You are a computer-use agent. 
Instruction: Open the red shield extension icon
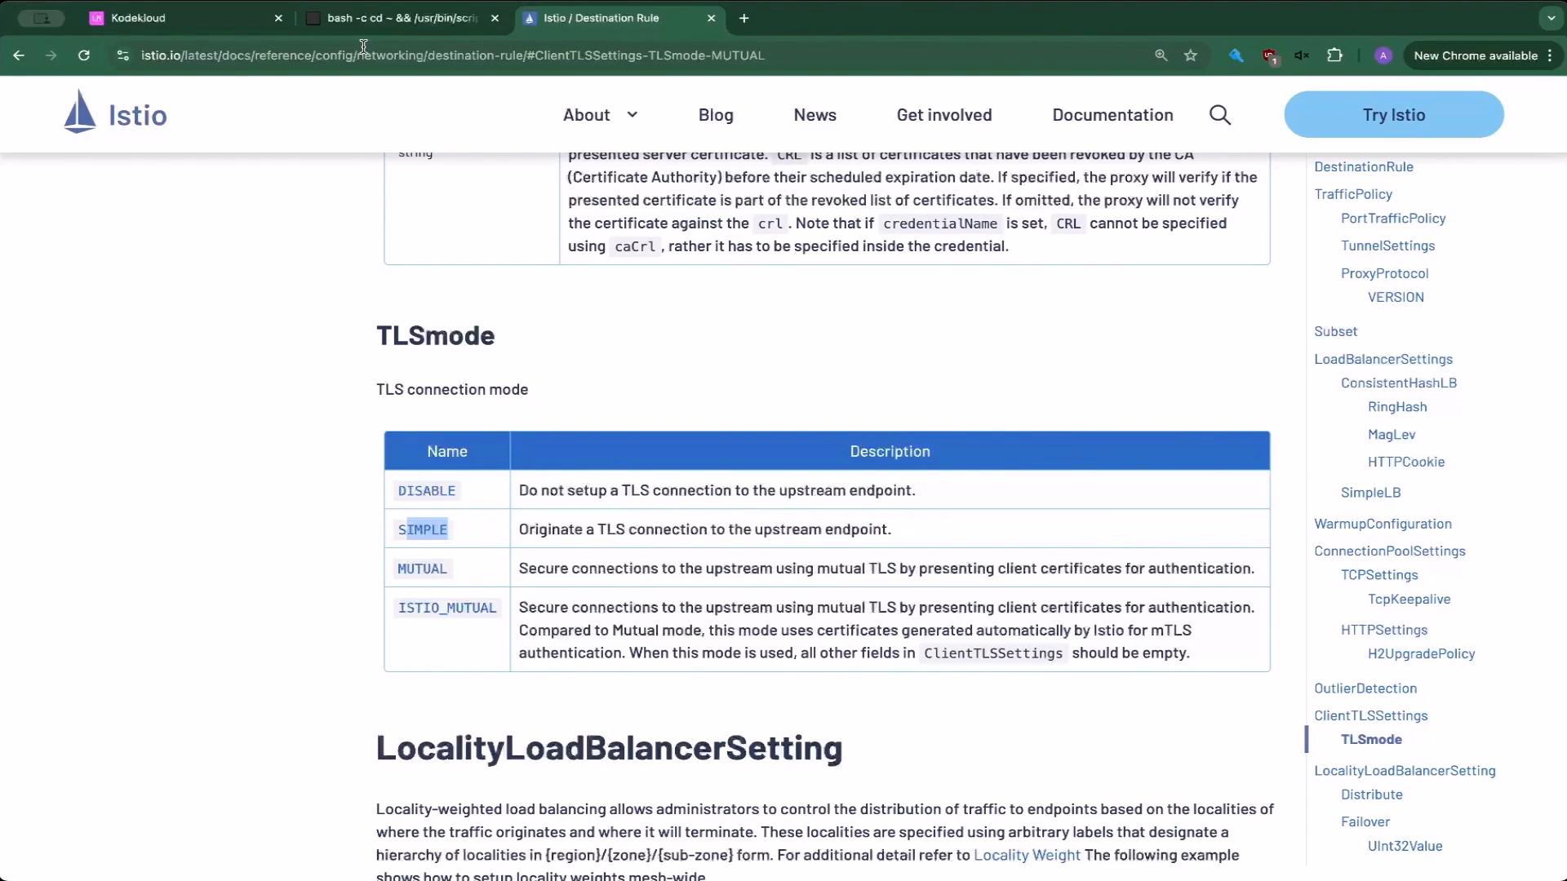click(1269, 55)
